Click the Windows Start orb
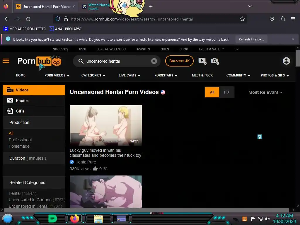This screenshot has height=225, width=300. (x=7, y=219)
